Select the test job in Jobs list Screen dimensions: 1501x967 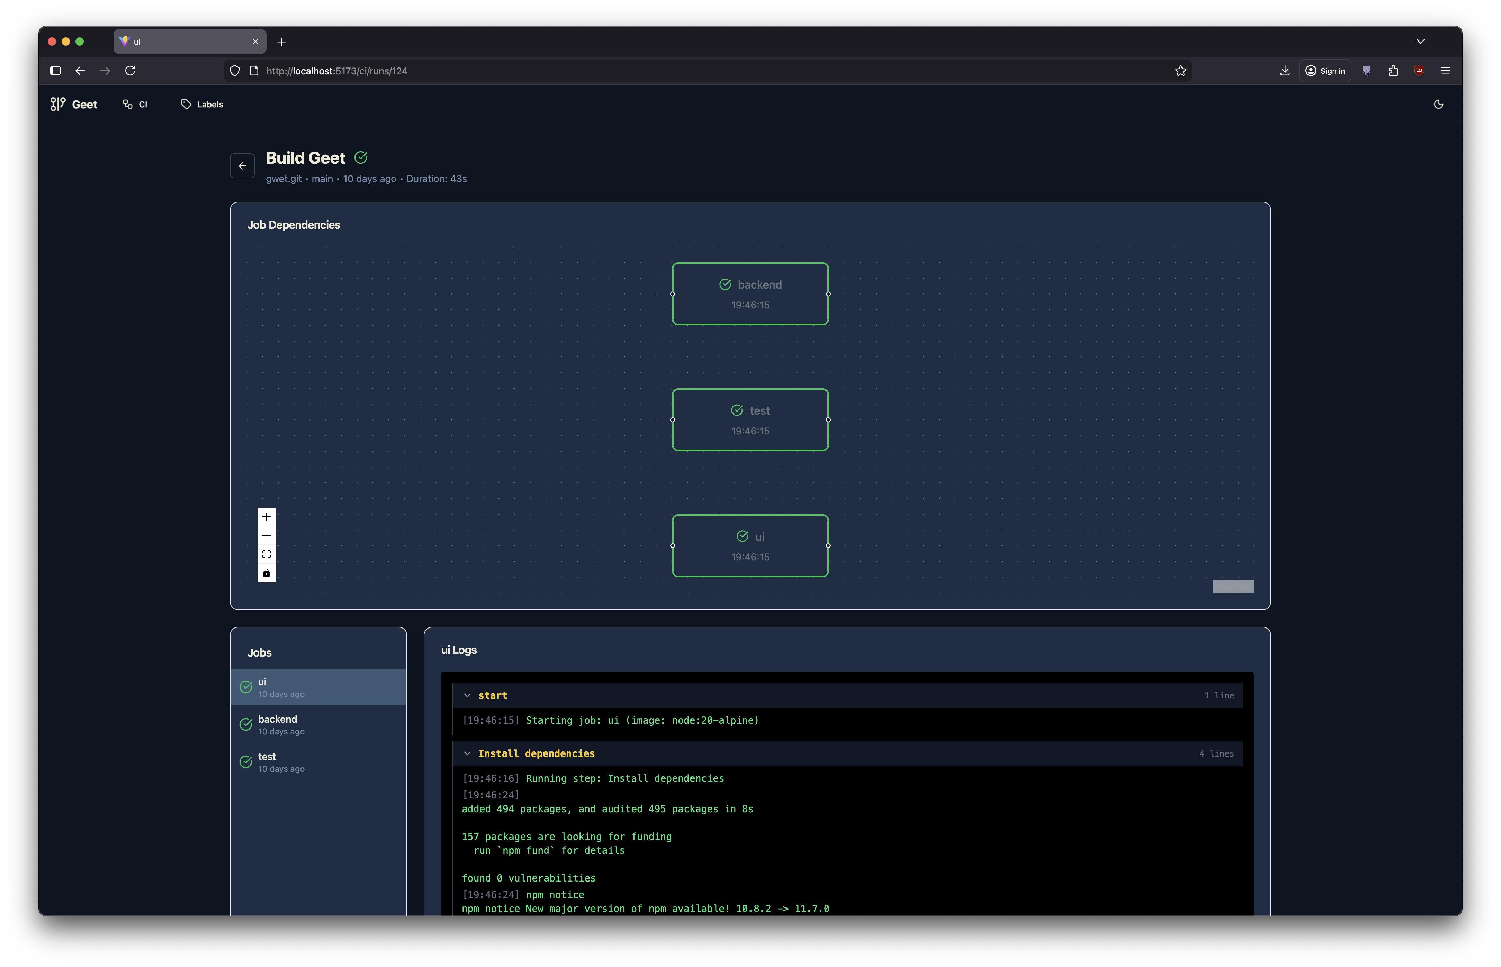318,762
